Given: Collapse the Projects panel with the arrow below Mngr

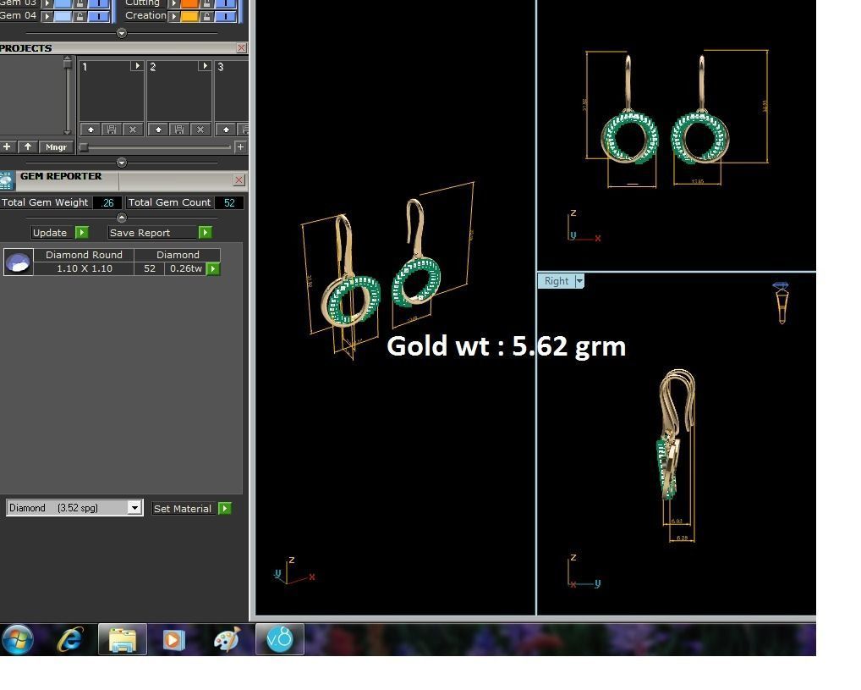Looking at the screenshot, I should click(x=122, y=163).
